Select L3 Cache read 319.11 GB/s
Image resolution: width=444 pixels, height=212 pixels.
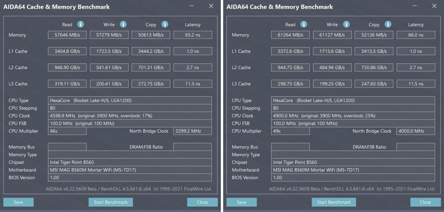[x=67, y=83]
